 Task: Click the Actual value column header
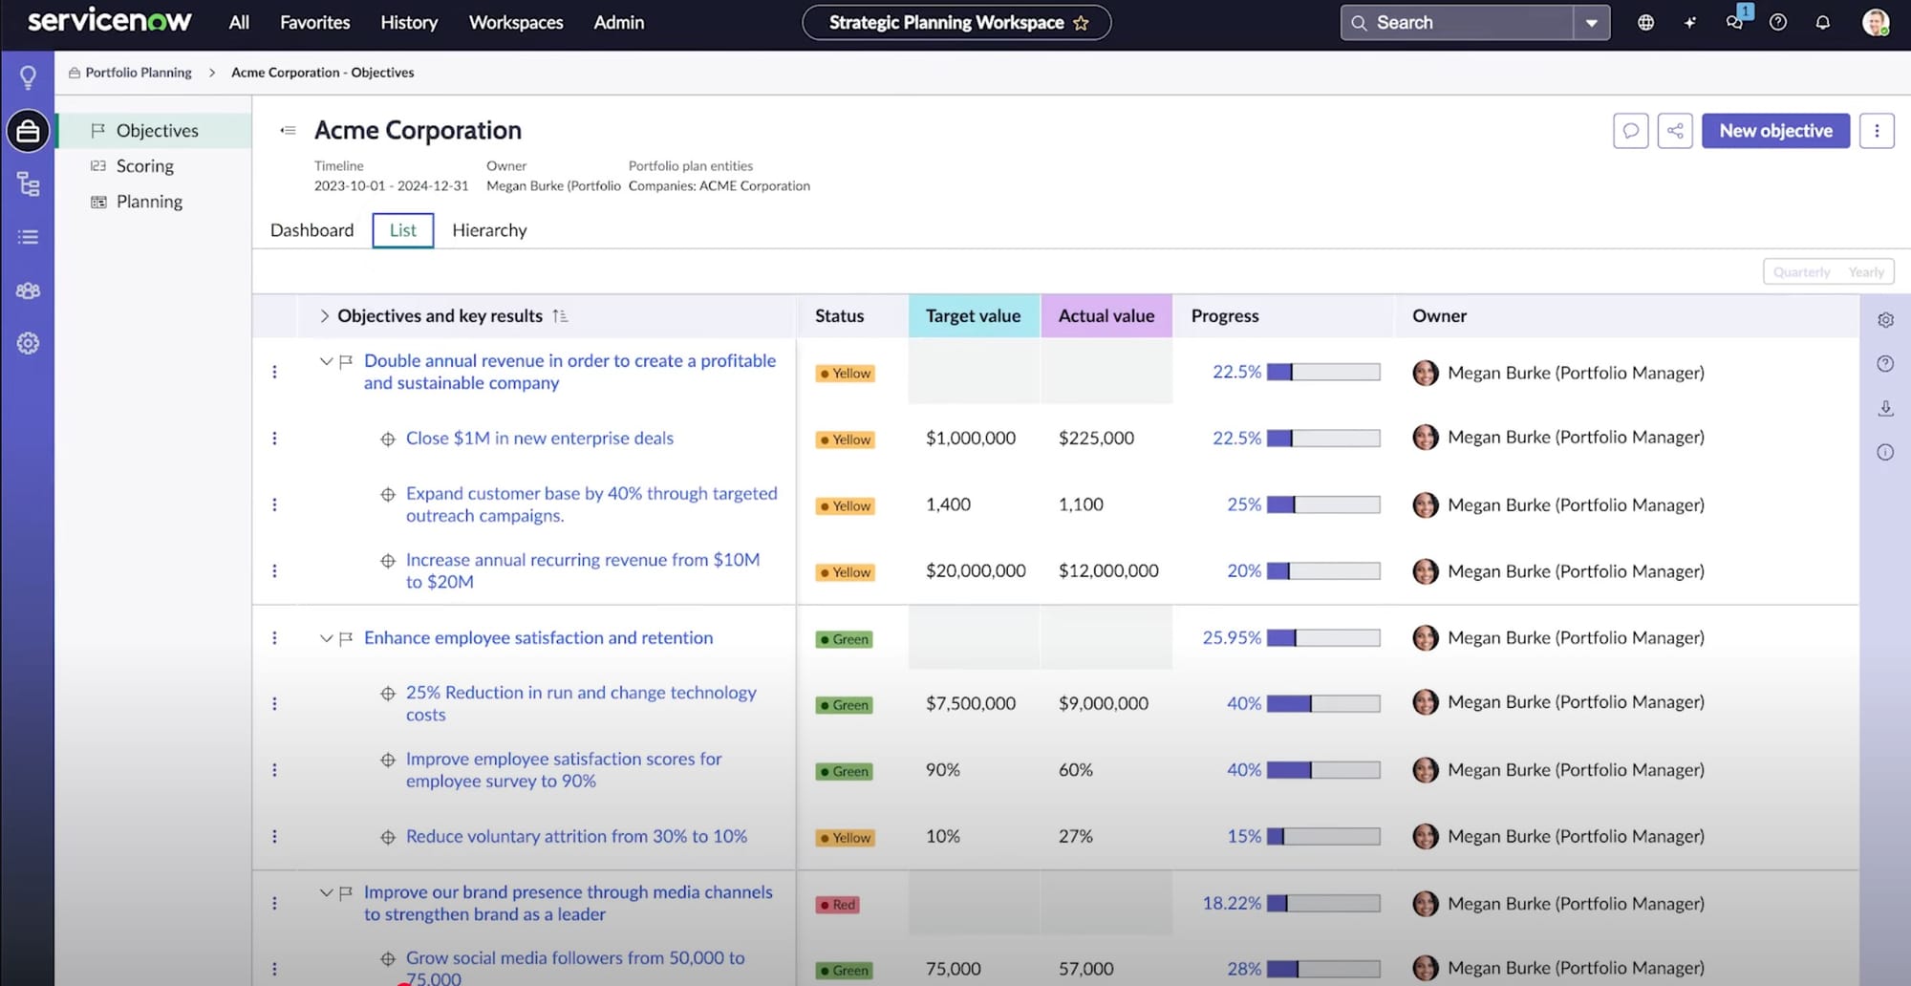click(x=1106, y=316)
